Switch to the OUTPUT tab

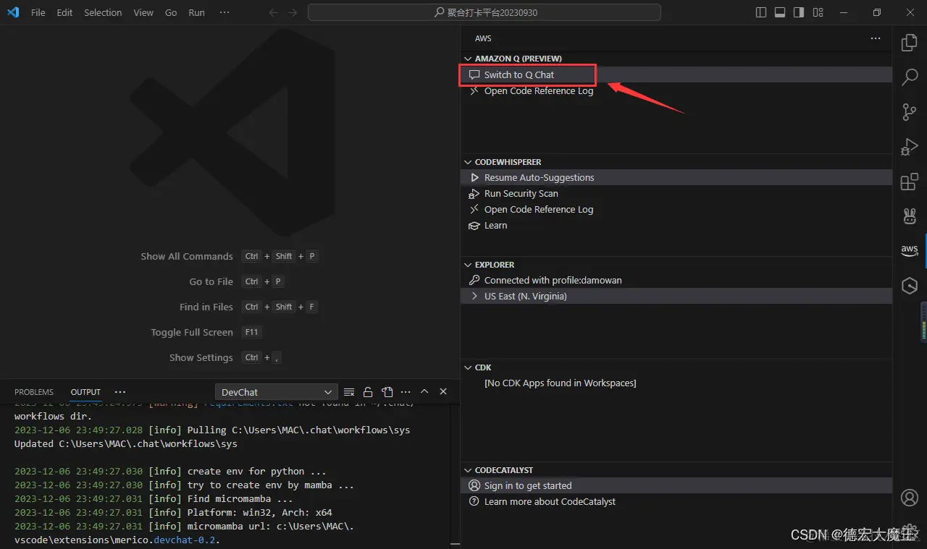pos(85,392)
